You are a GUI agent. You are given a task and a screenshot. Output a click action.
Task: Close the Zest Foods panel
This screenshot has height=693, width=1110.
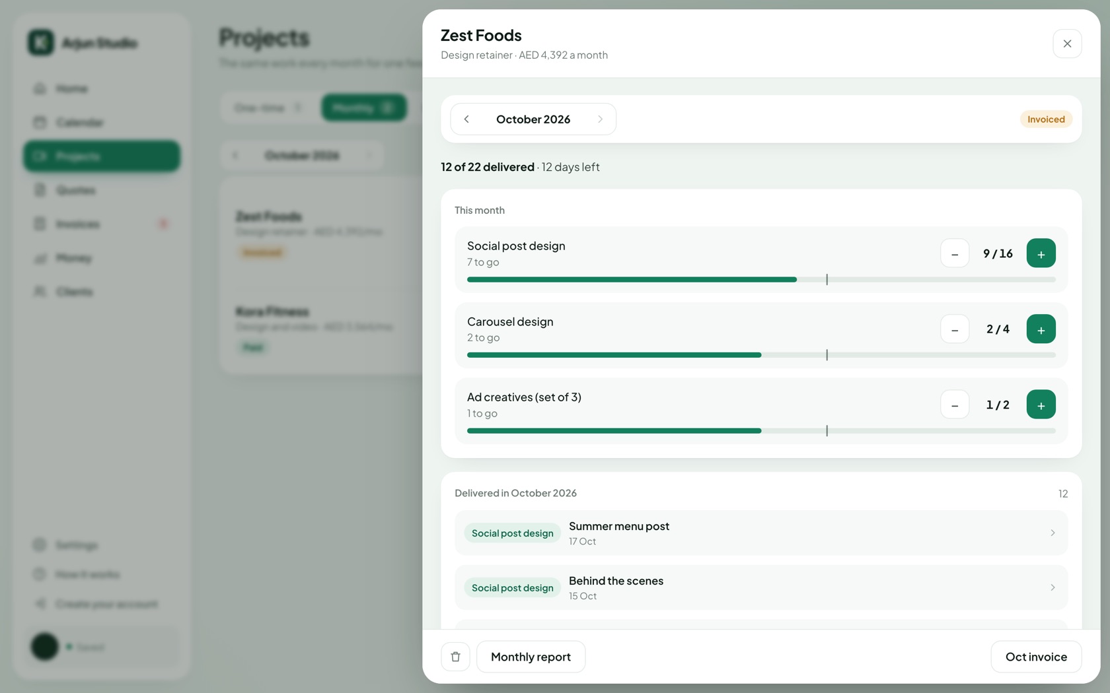(x=1067, y=44)
